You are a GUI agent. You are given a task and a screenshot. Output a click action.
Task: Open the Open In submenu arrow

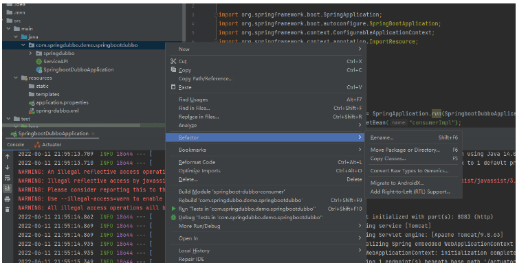point(360,238)
